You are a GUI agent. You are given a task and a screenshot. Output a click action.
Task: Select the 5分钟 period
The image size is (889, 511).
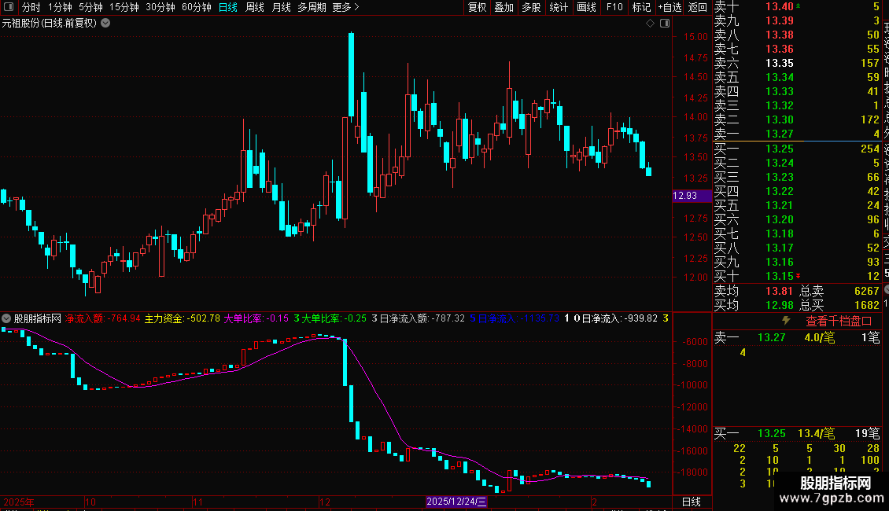tap(90, 7)
